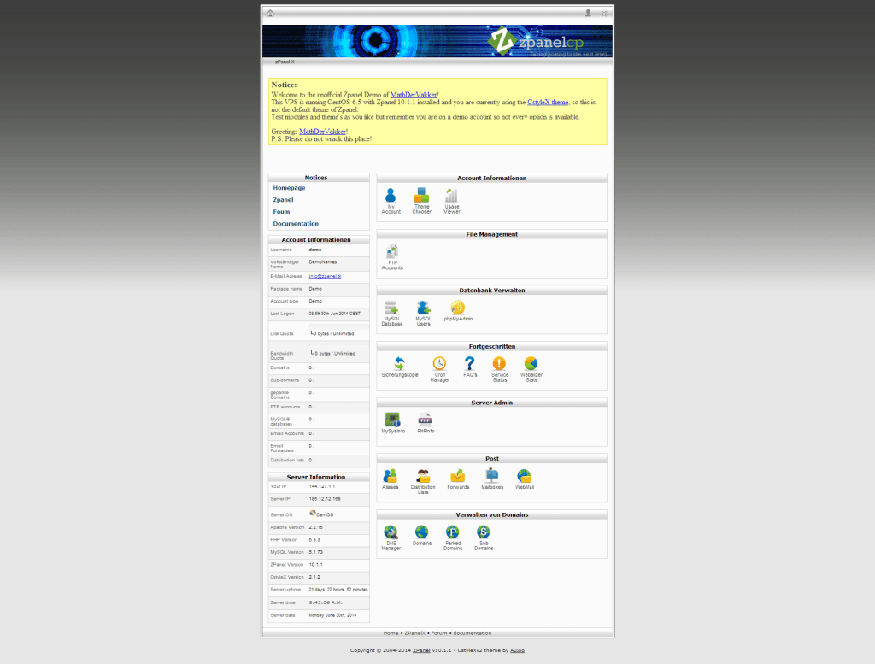Open MySysInfo under Server Admin
This screenshot has height=664, width=875.
click(x=393, y=423)
